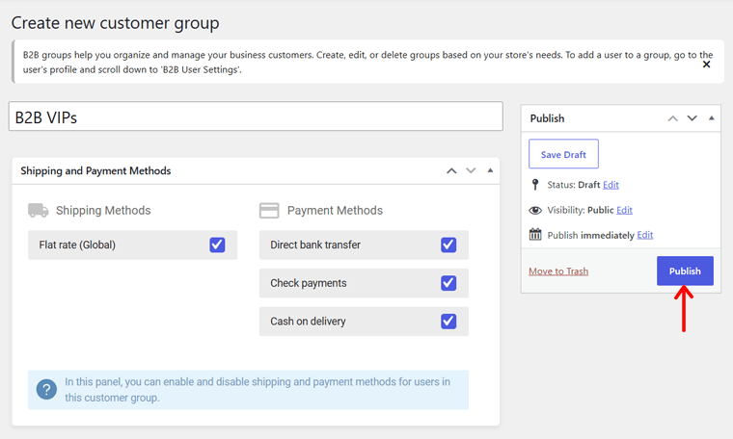733x439 pixels.
Task: Move the Publish box down
Action: click(x=692, y=118)
